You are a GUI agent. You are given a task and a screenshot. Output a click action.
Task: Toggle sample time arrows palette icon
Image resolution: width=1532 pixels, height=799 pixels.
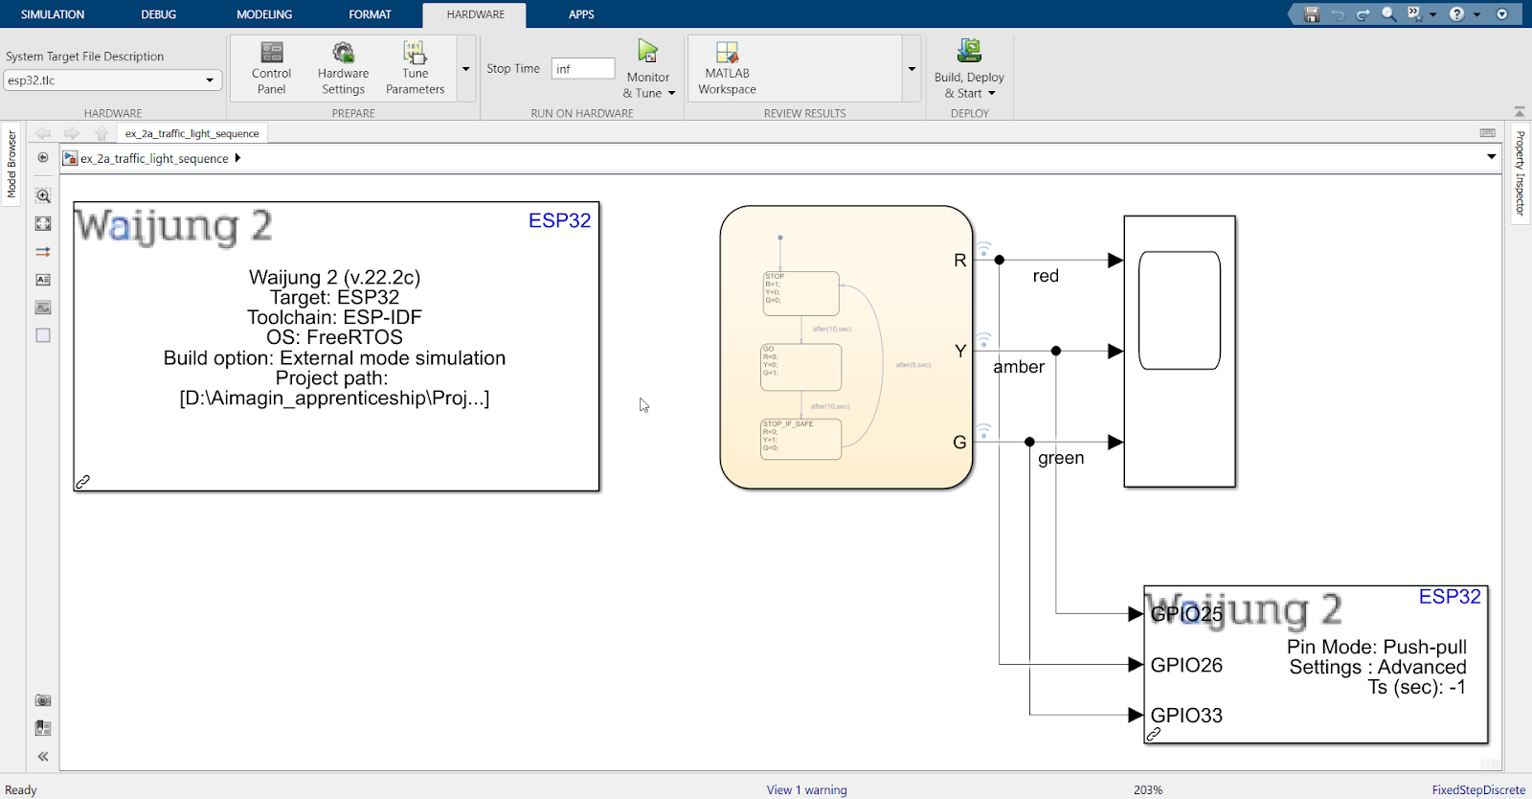coord(43,252)
